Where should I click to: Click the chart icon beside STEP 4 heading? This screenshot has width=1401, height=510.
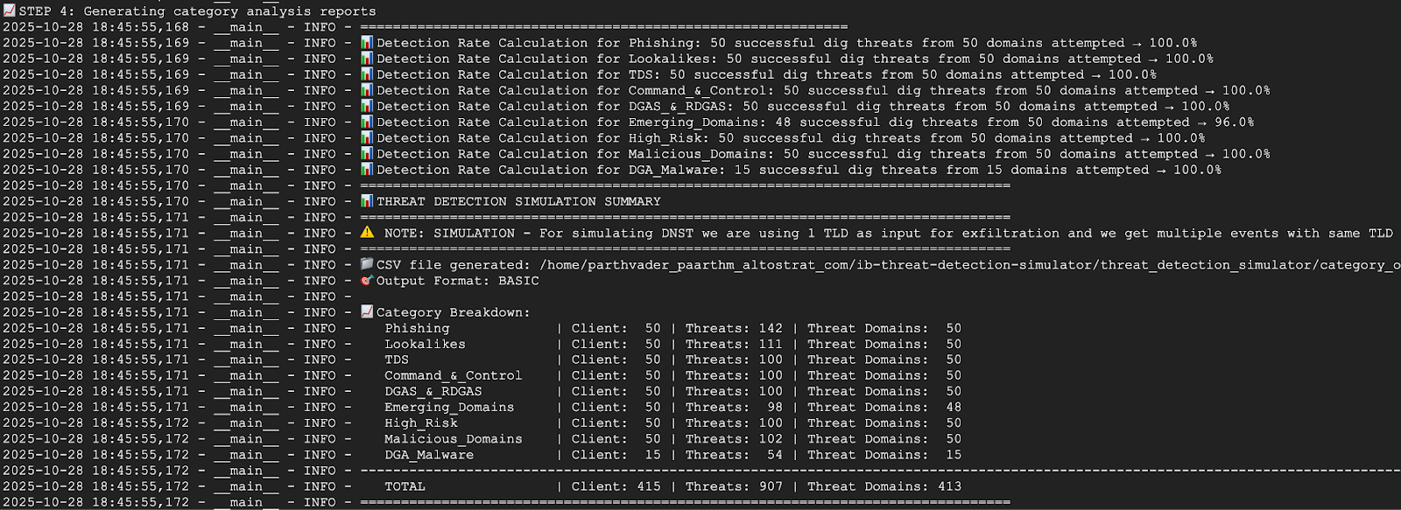(x=9, y=10)
